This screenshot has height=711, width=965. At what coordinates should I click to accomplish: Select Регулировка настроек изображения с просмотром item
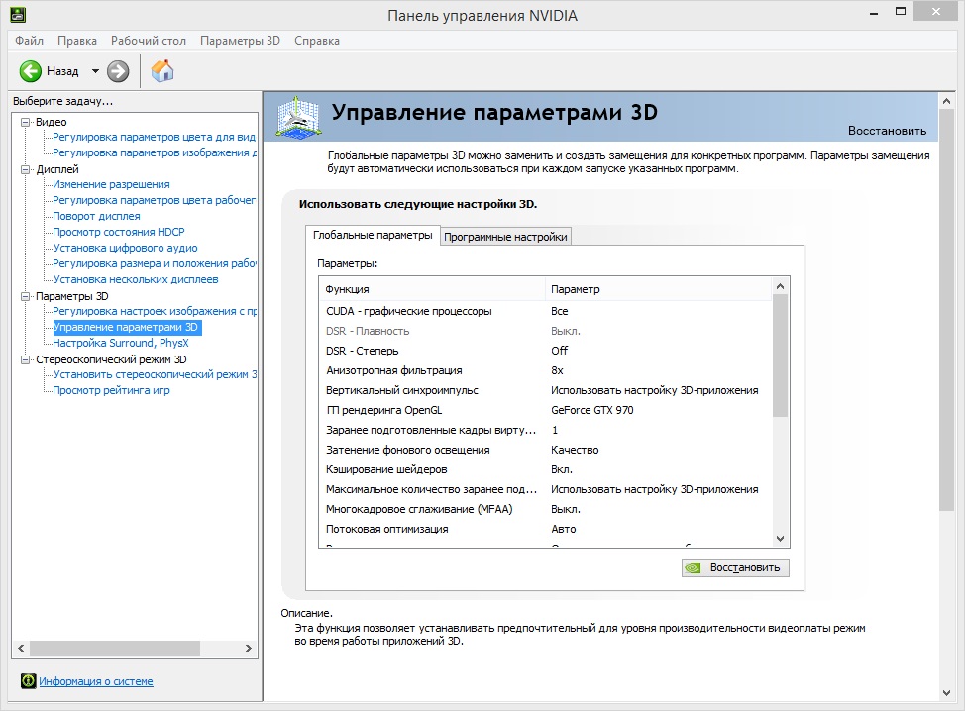[x=155, y=311]
